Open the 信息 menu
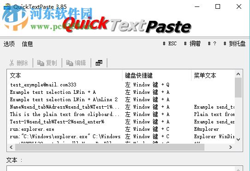250x171 pixels. click(28, 44)
